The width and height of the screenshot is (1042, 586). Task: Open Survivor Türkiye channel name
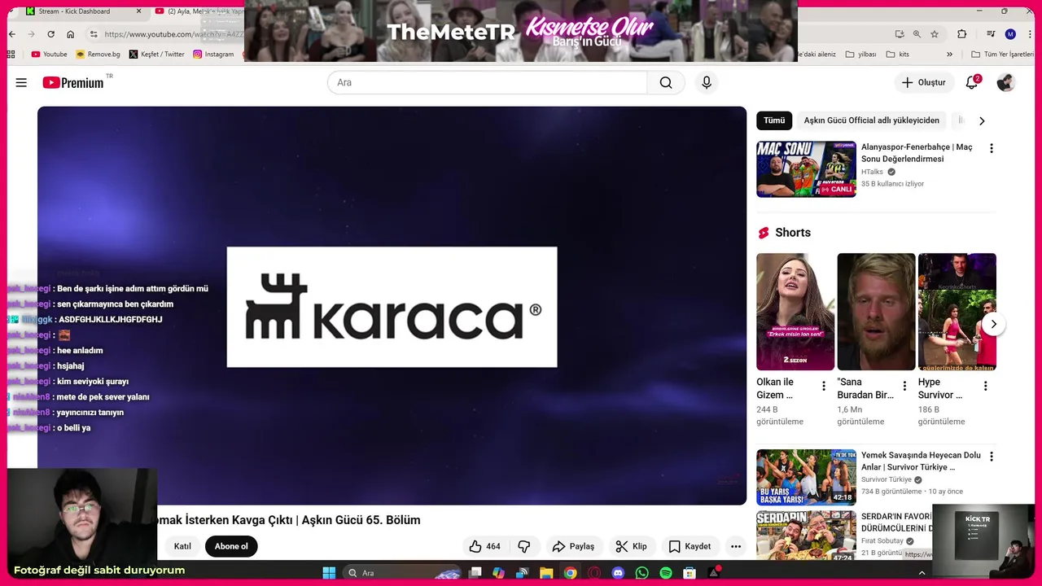[x=887, y=479]
